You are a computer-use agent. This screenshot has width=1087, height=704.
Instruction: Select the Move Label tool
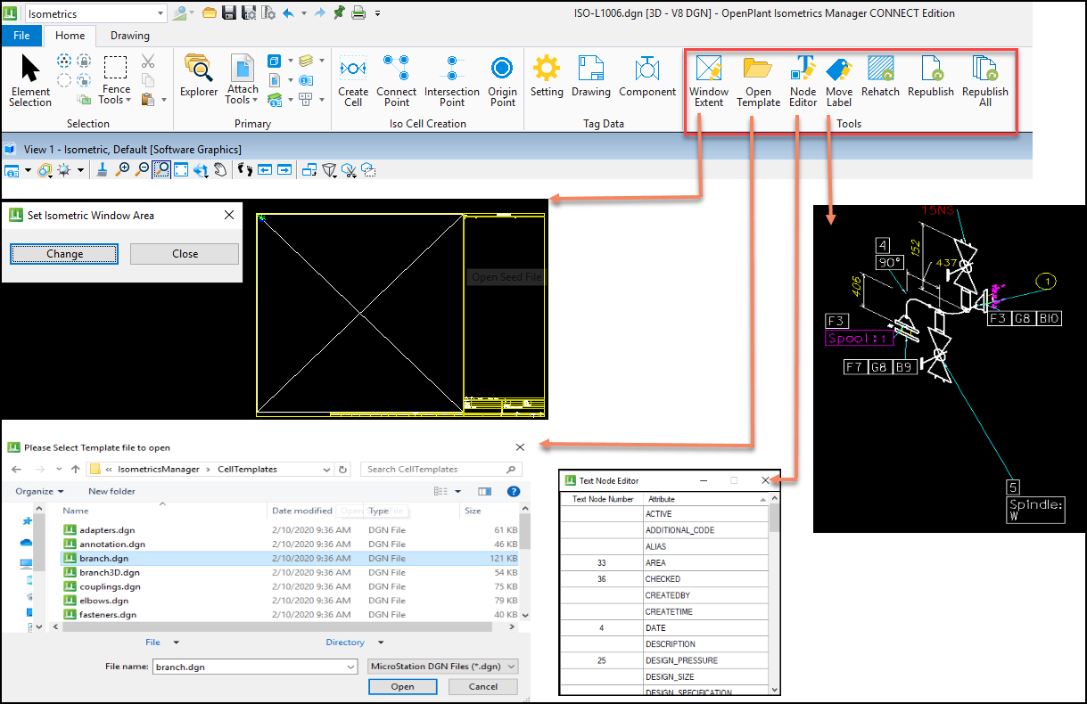pyautogui.click(x=838, y=78)
